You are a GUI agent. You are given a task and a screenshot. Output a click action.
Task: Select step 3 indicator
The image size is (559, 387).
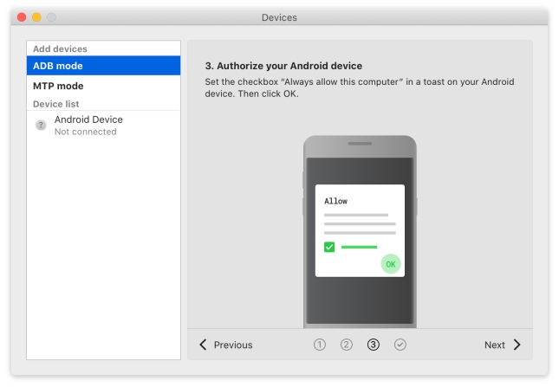tap(374, 345)
